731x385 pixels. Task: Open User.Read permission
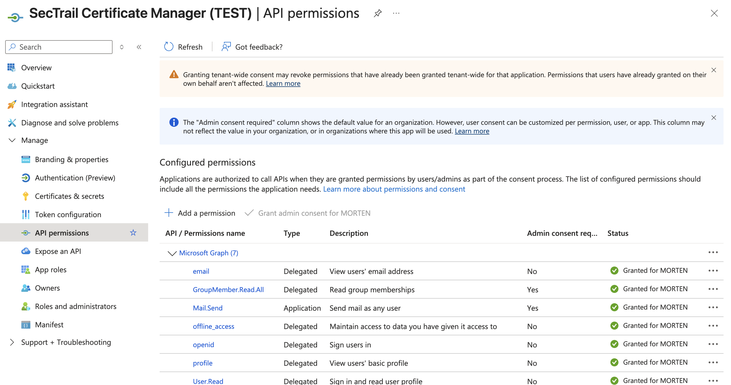pos(208,381)
